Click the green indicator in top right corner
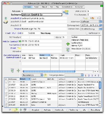Screen dimensions: 106x116 tap(101, 6)
